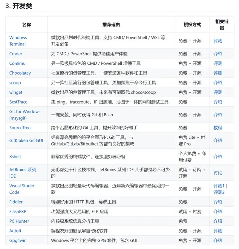Click 介绍 link in FlashFXP row
This screenshot has width=239, height=249.
(218, 211)
